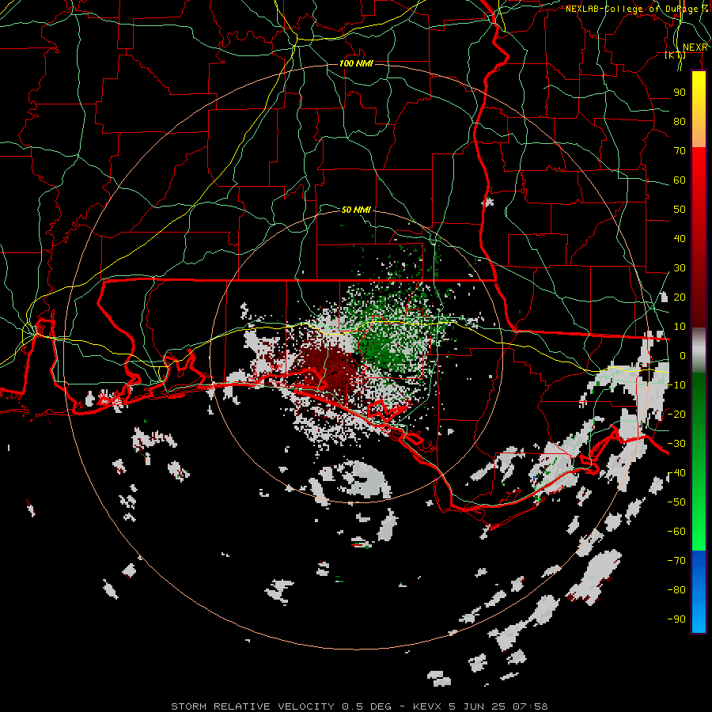Click the "0" value on velocity scale
This screenshot has width=712, height=712.
click(683, 355)
